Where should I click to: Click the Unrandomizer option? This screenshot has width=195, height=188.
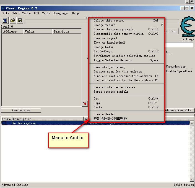(x=176, y=66)
